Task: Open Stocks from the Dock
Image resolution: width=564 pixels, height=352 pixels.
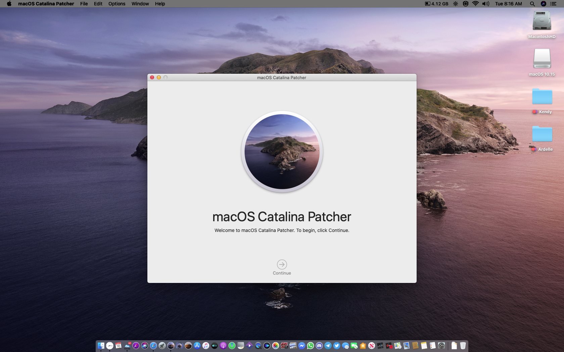Action: pyautogui.click(x=380, y=346)
